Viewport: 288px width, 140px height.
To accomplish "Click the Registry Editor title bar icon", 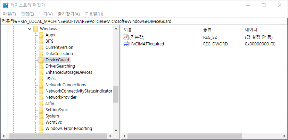I will (6, 5).
